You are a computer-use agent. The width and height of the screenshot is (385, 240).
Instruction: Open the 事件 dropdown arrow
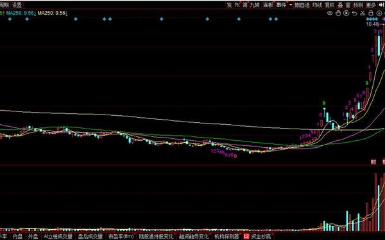(291, 5)
